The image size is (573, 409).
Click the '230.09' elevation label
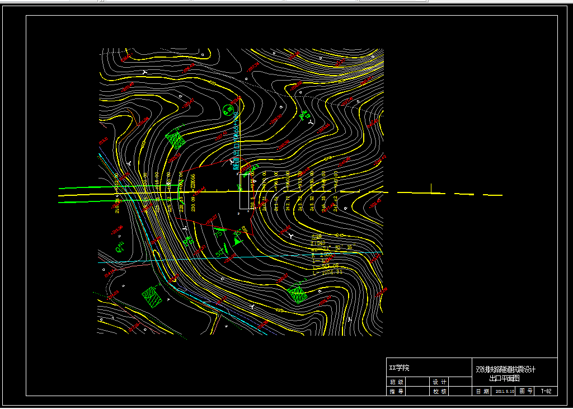193,204
